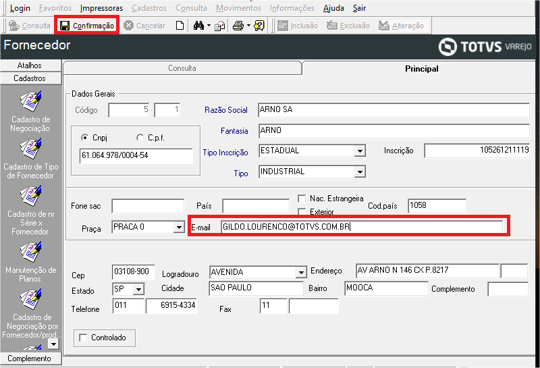Open the binoculars search dropdown arrow
540x368 pixels.
point(209,26)
